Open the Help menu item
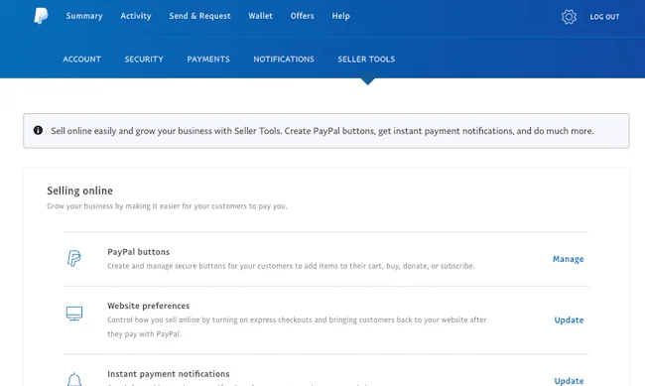The image size is (645, 386). [x=340, y=16]
